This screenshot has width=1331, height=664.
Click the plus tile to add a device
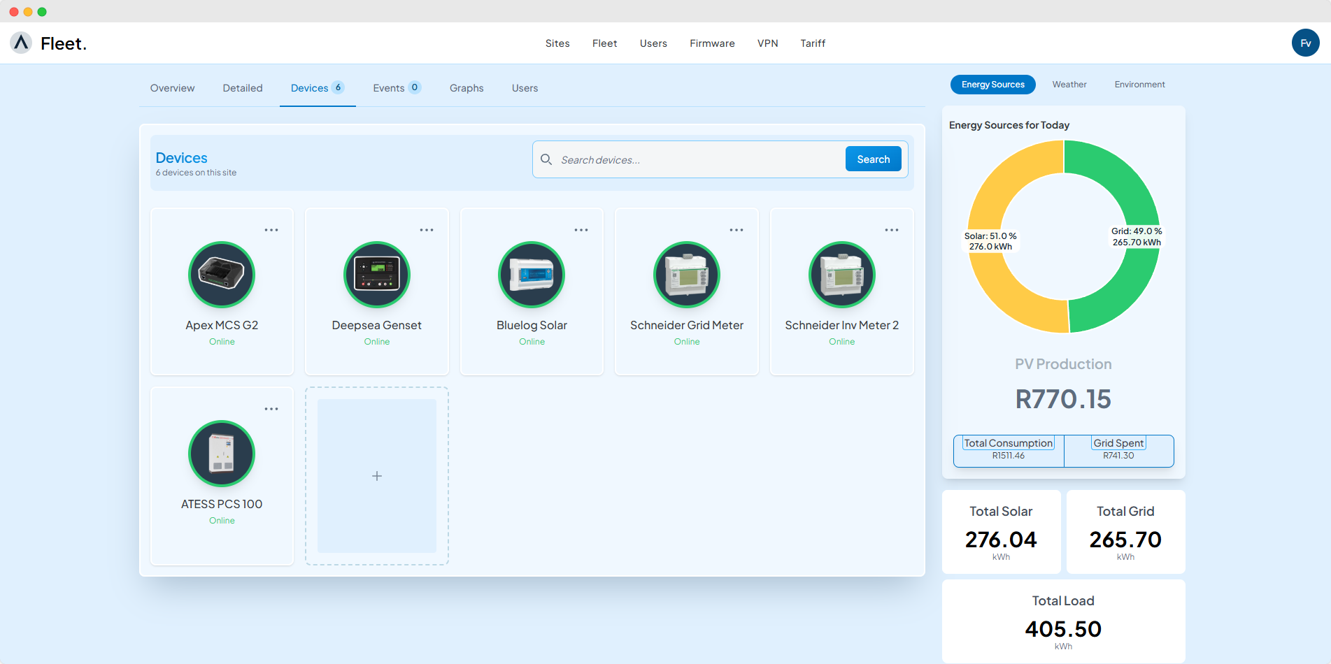(376, 476)
